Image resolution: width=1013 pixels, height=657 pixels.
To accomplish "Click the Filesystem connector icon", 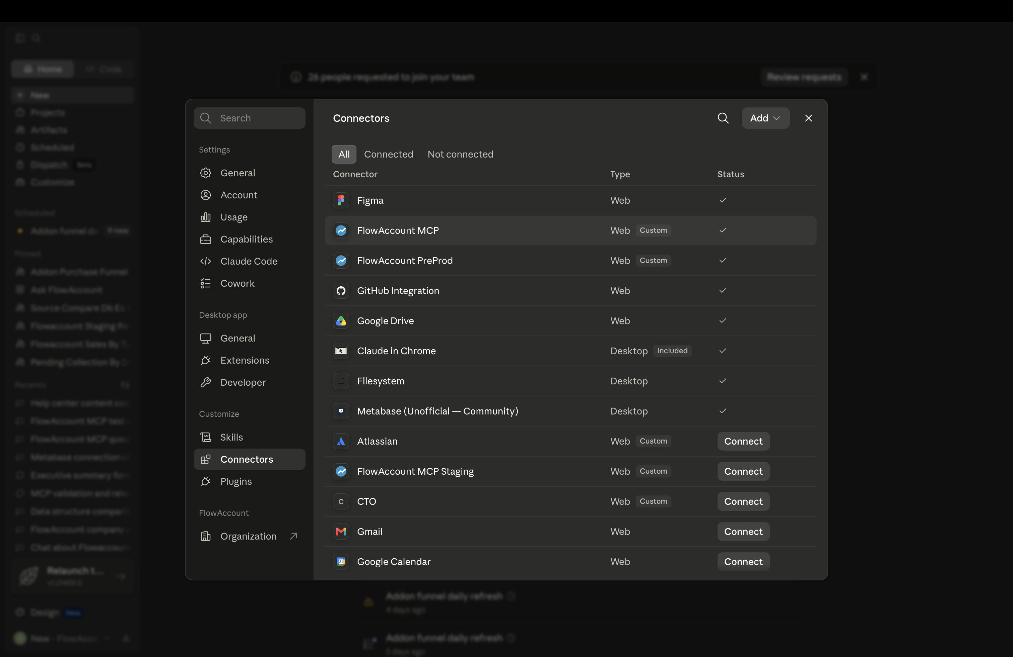I will click(341, 381).
